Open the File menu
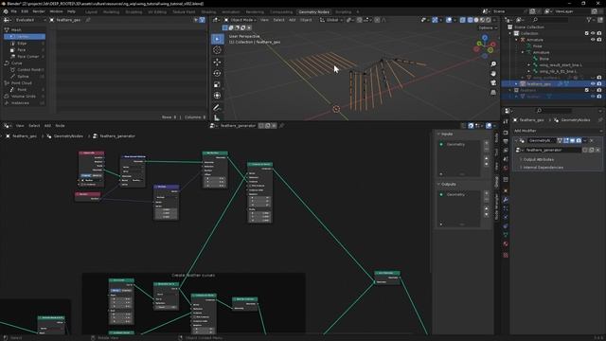 [13, 11]
